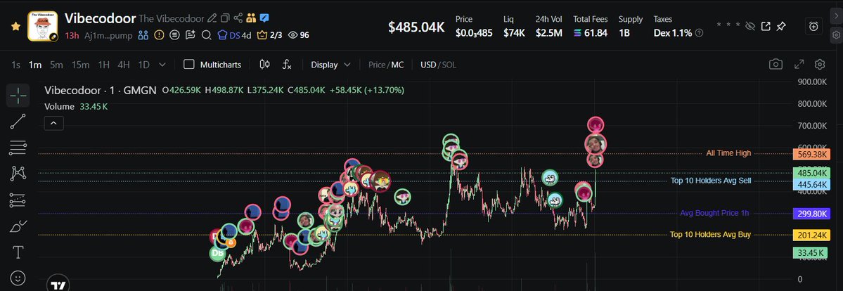Select the horizontal lines Fibonacci tool

[x=18, y=148]
